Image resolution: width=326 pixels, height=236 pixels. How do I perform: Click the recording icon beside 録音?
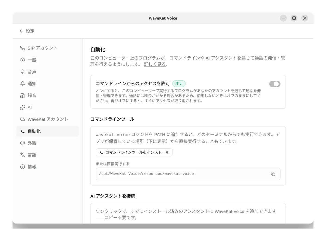point(23,96)
